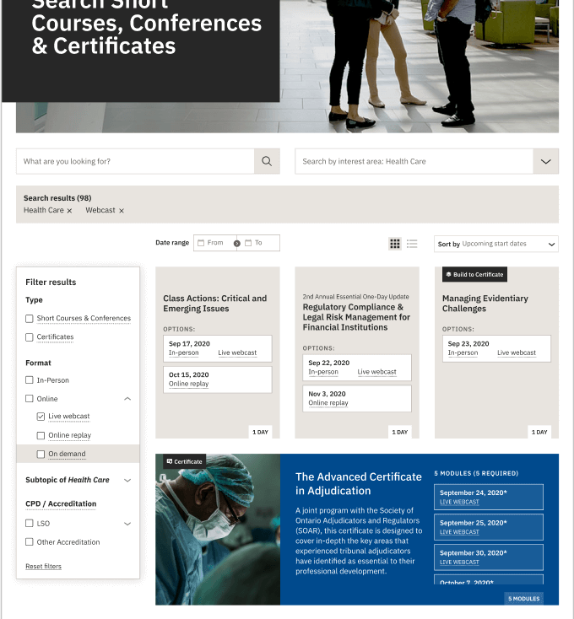Check the Certificates type filter
This screenshot has width=574, height=619.
point(30,337)
